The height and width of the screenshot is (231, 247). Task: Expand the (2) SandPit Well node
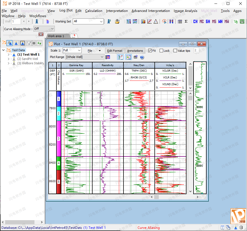(8, 59)
